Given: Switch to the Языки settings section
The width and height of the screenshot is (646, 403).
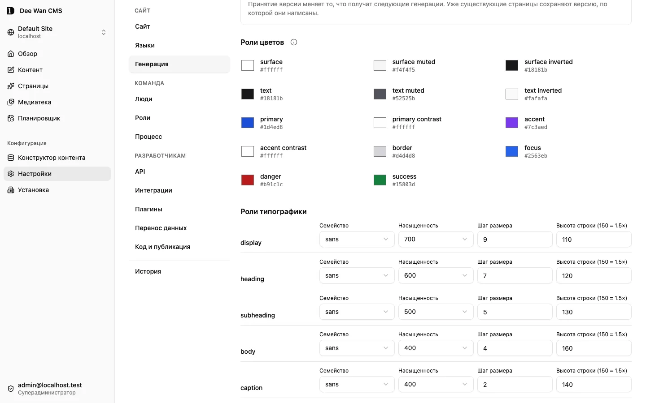Looking at the screenshot, I should pos(179,45).
